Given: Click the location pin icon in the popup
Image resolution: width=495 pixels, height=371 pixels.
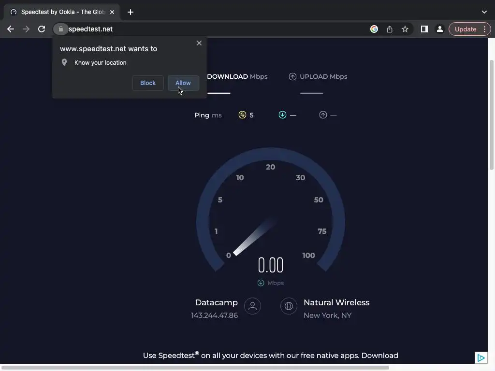Looking at the screenshot, I should pyautogui.click(x=64, y=62).
